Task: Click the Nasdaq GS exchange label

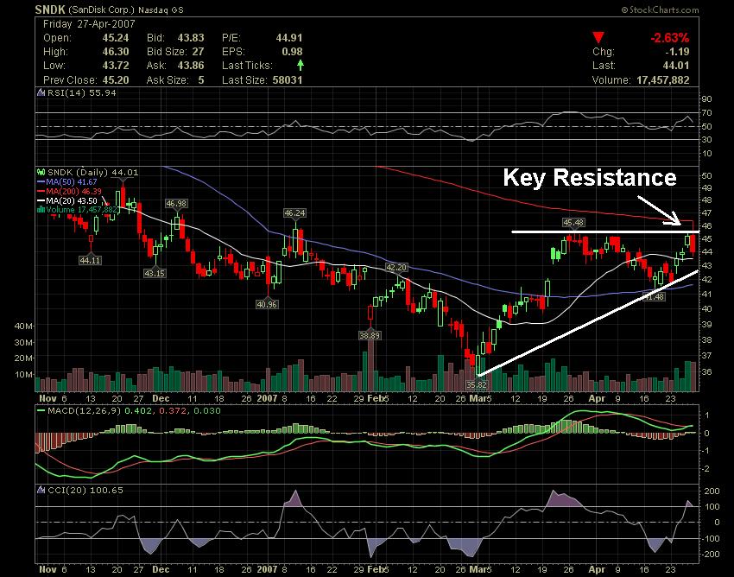Action: pos(161,10)
